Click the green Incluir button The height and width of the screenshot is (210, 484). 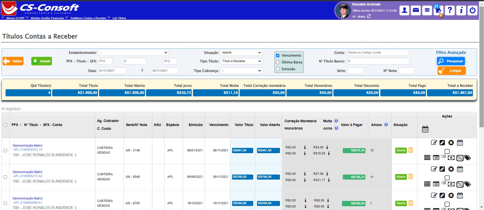(x=42, y=61)
